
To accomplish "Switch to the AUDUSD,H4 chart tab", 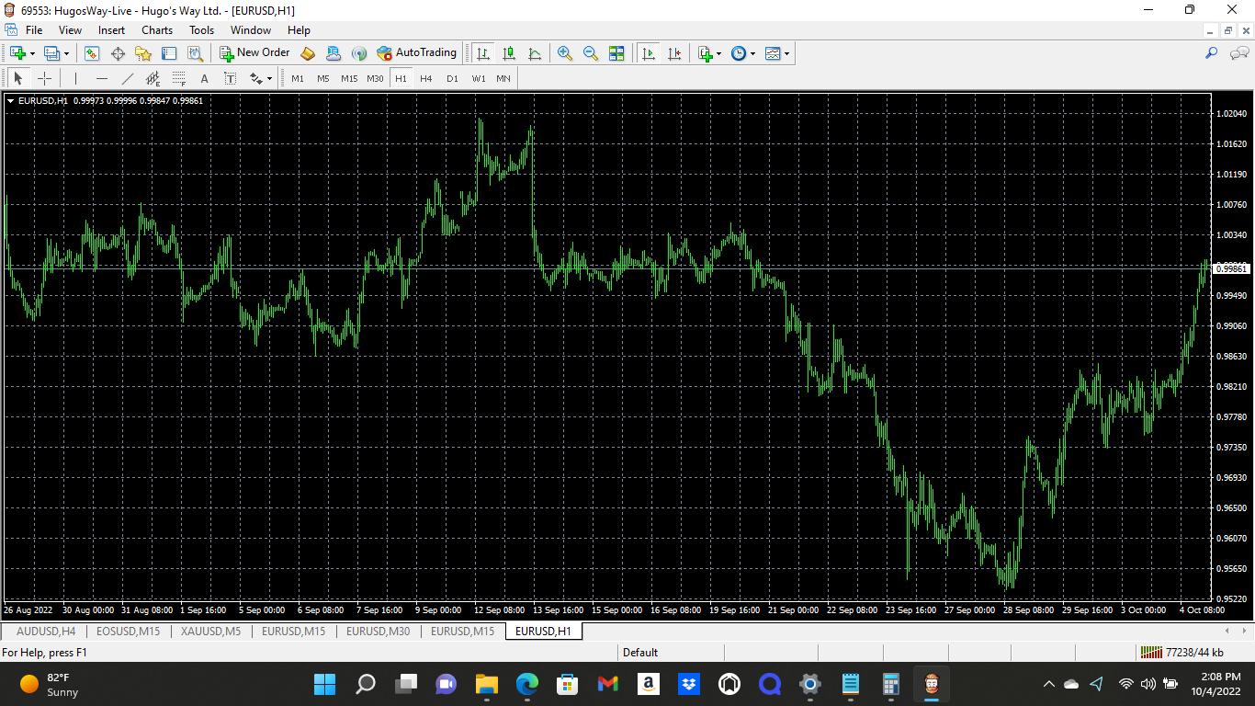I will [46, 632].
